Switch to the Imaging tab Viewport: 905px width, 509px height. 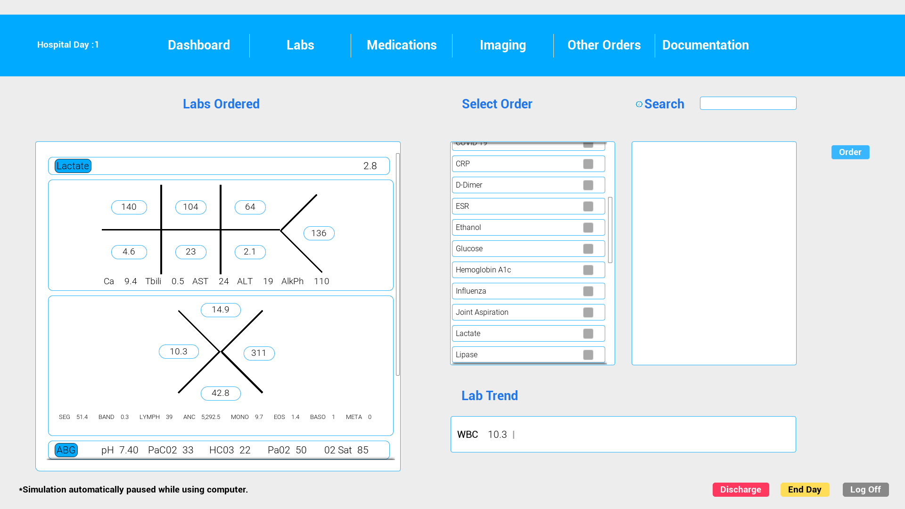[502, 45]
